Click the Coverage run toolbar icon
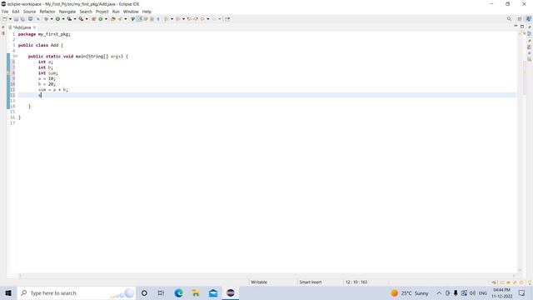Image resolution: width=533 pixels, height=300 pixels. 69,19
